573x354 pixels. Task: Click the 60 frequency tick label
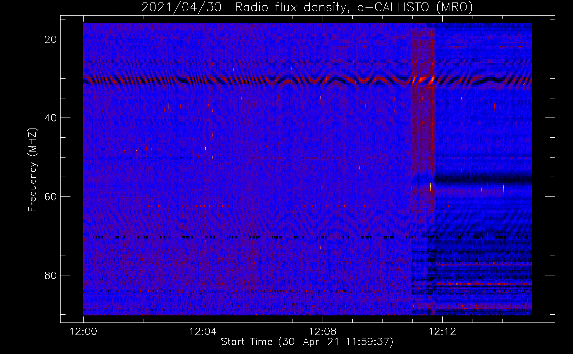pyautogui.click(x=51, y=196)
